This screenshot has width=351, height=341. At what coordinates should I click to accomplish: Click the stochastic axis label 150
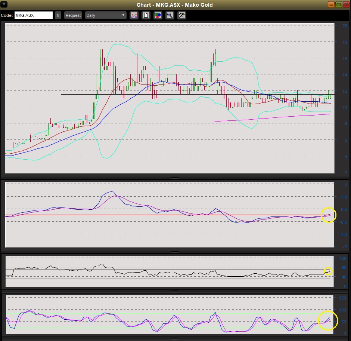[x=342, y=298]
